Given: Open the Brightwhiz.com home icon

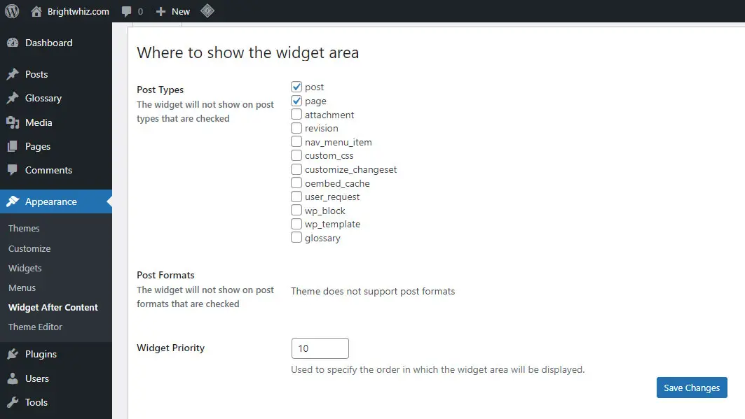Looking at the screenshot, I should click(36, 11).
